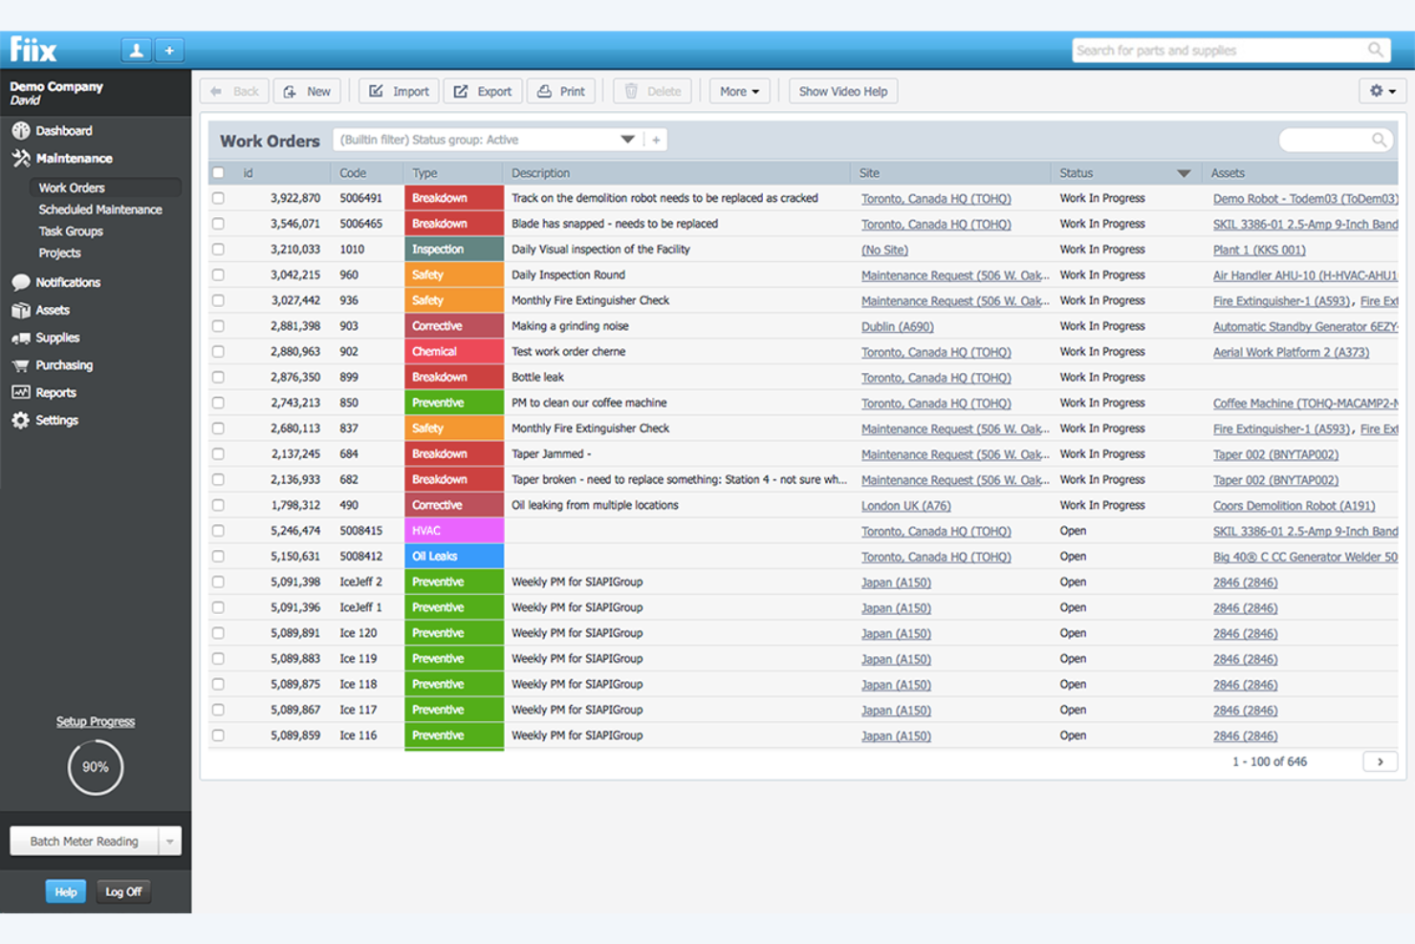
Task: Open the Setup Progress link
Action: (x=96, y=722)
